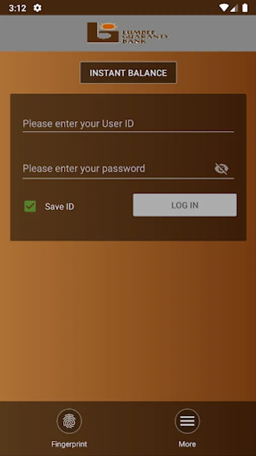Click the Save ID label text
Screen dimensions: 256x456
(x=60, y=207)
